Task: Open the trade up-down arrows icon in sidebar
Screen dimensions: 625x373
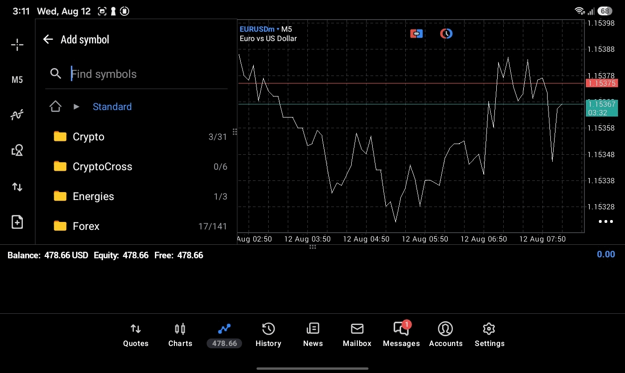Action: point(17,187)
